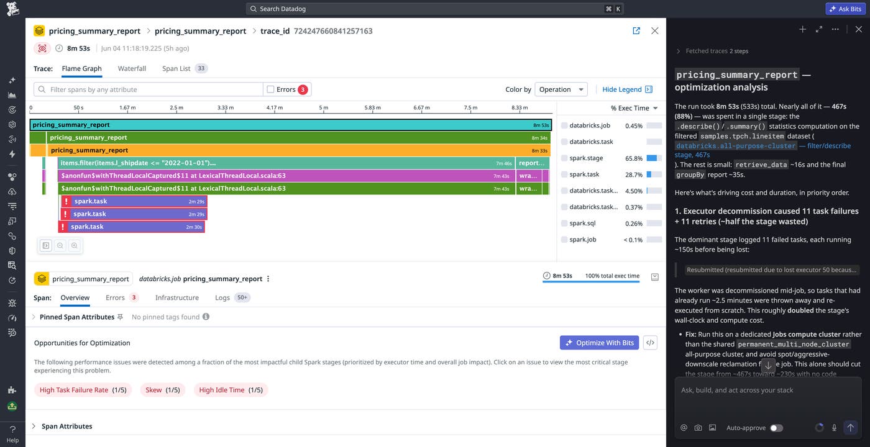Image resolution: width=870 pixels, height=447 pixels.
Task: Click the Ask Bits button
Action: 845,9
